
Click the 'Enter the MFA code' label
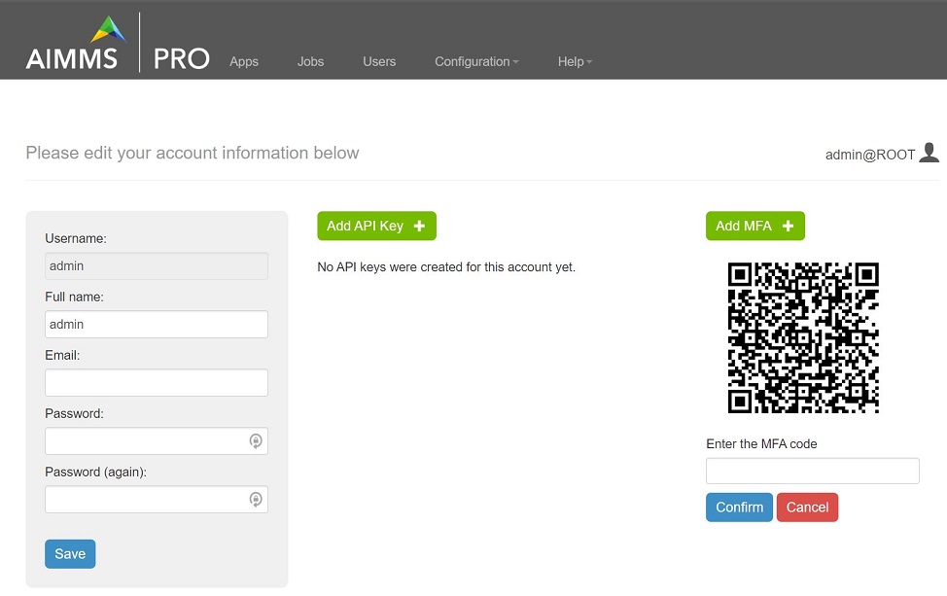[761, 443]
